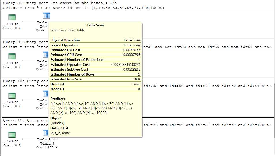This screenshot has height=156, width=275.
Task: Click 'Scan rows from a table.' description
Action: tap(68, 30)
